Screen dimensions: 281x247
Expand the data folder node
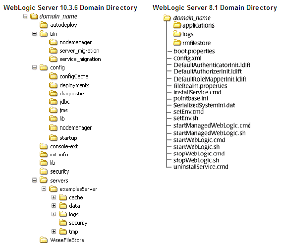pyautogui.click(x=54, y=205)
